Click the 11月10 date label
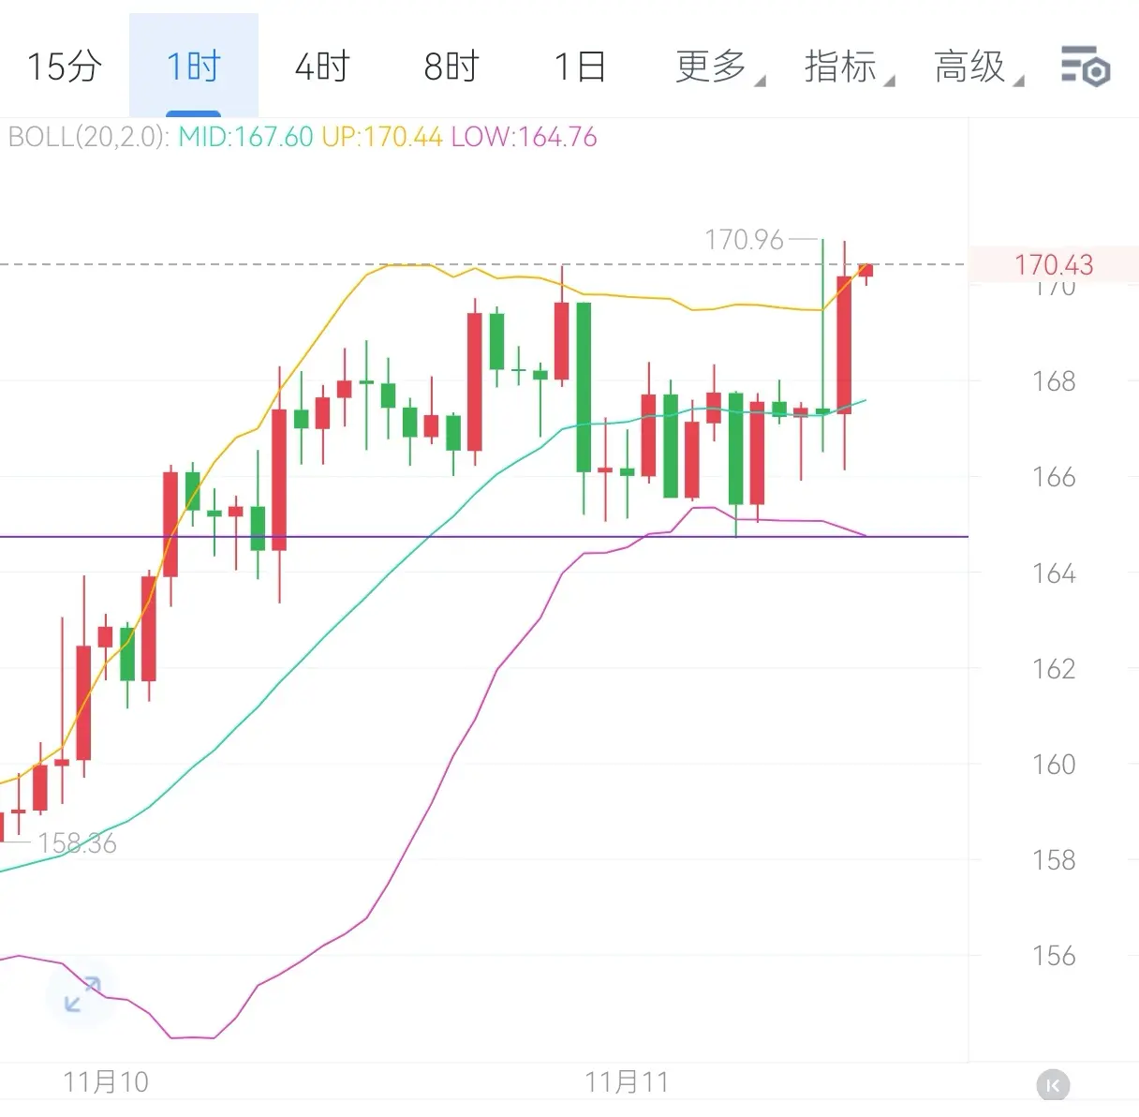Screen dimensions: 1139x1117 point(106,1082)
